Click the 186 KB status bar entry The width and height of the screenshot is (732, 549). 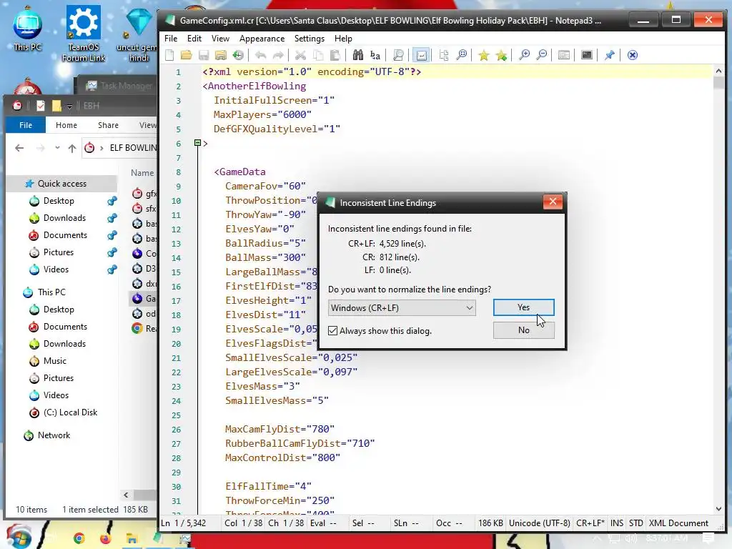pyautogui.click(x=490, y=523)
